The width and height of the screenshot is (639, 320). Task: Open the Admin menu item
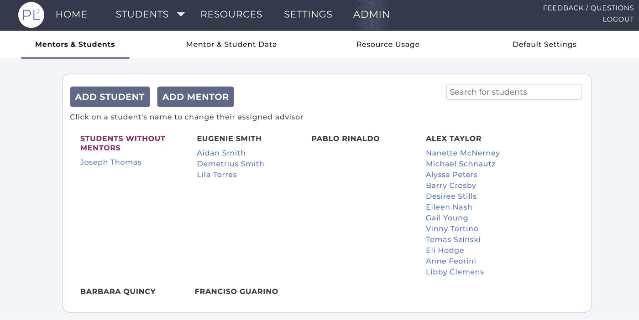pos(372,15)
